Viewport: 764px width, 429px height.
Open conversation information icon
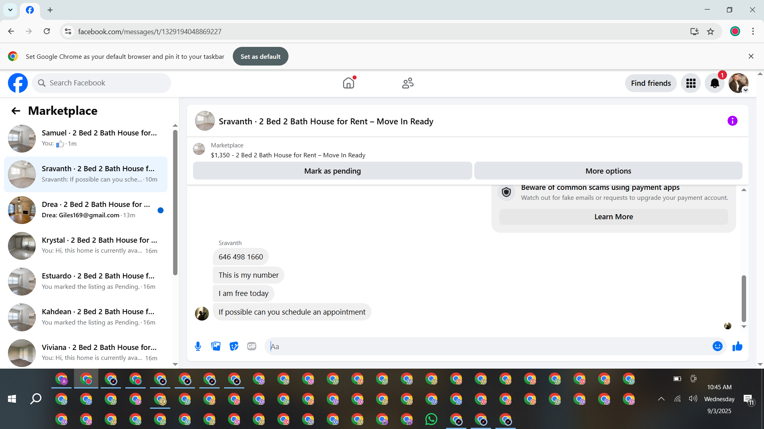733,121
